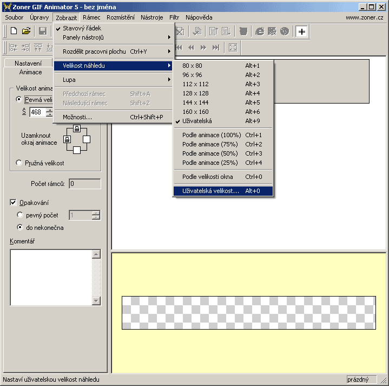The width and height of the screenshot is (389, 386).
Task: Click Uživatelská velikost... menu entry
Action: (x=223, y=191)
